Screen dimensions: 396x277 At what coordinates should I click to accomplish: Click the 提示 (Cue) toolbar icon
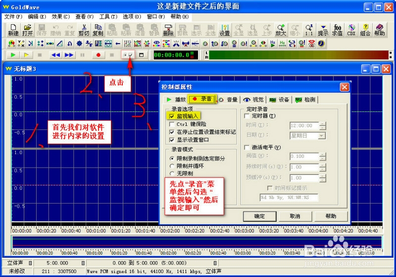coord(323,30)
